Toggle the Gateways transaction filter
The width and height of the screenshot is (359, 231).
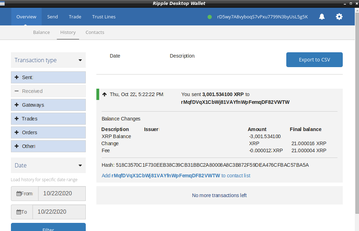(48, 105)
